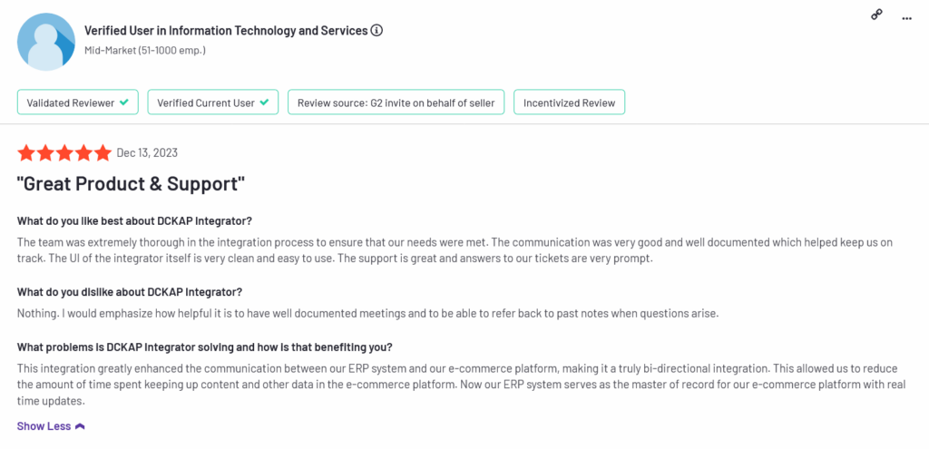Collapse the review with Show Less
929x449 pixels.
(44, 426)
